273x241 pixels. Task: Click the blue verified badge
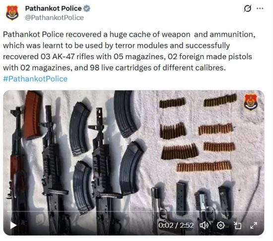[86, 8]
